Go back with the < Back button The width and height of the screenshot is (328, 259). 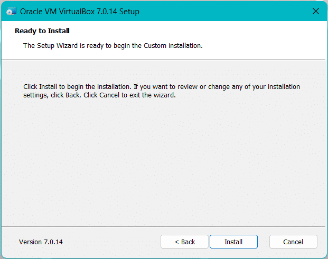(x=184, y=242)
